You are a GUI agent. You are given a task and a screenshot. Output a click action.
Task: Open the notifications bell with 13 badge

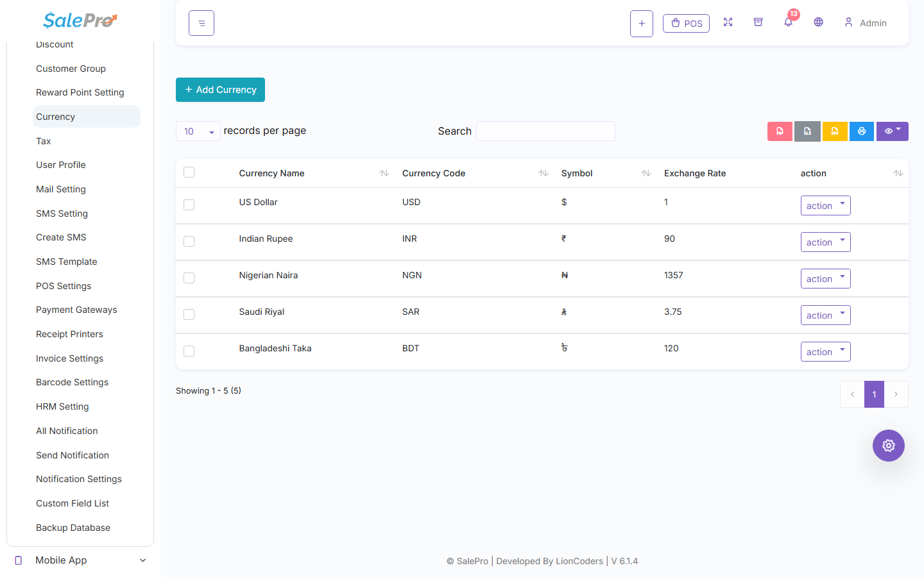click(x=789, y=22)
